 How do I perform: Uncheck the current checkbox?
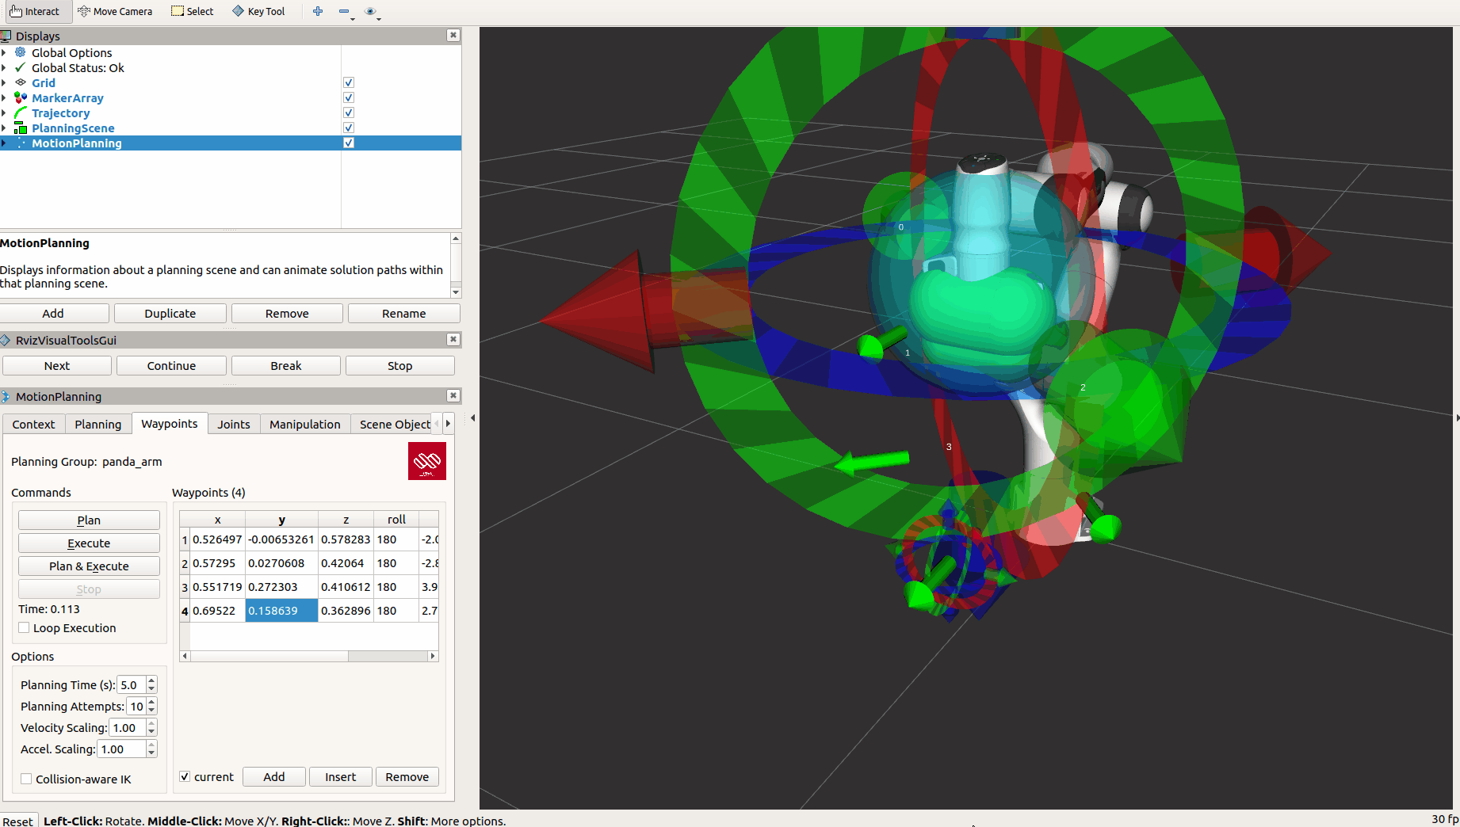[185, 777]
